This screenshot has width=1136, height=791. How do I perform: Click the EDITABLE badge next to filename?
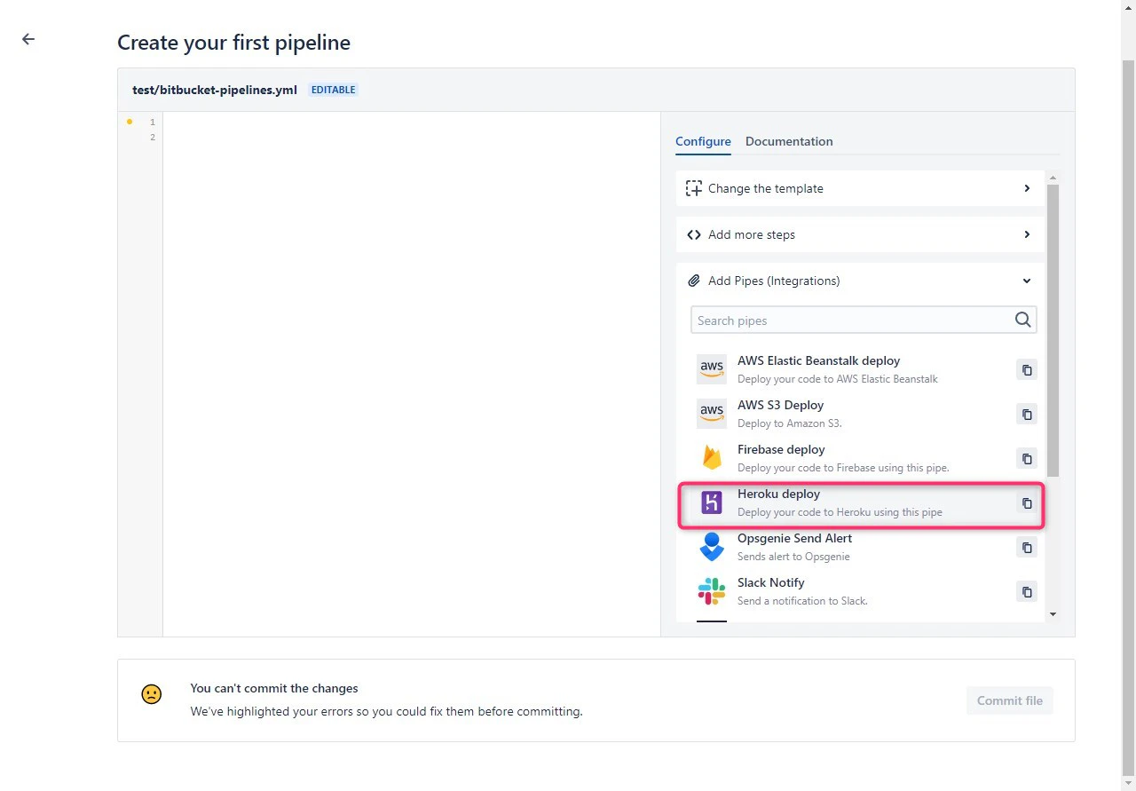[x=334, y=90]
